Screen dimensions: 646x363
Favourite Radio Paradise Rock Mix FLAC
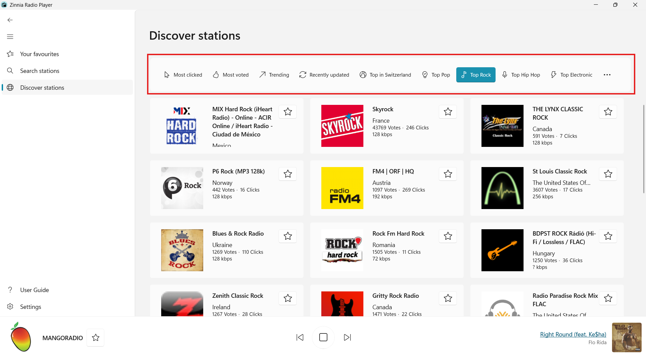(x=608, y=298)
